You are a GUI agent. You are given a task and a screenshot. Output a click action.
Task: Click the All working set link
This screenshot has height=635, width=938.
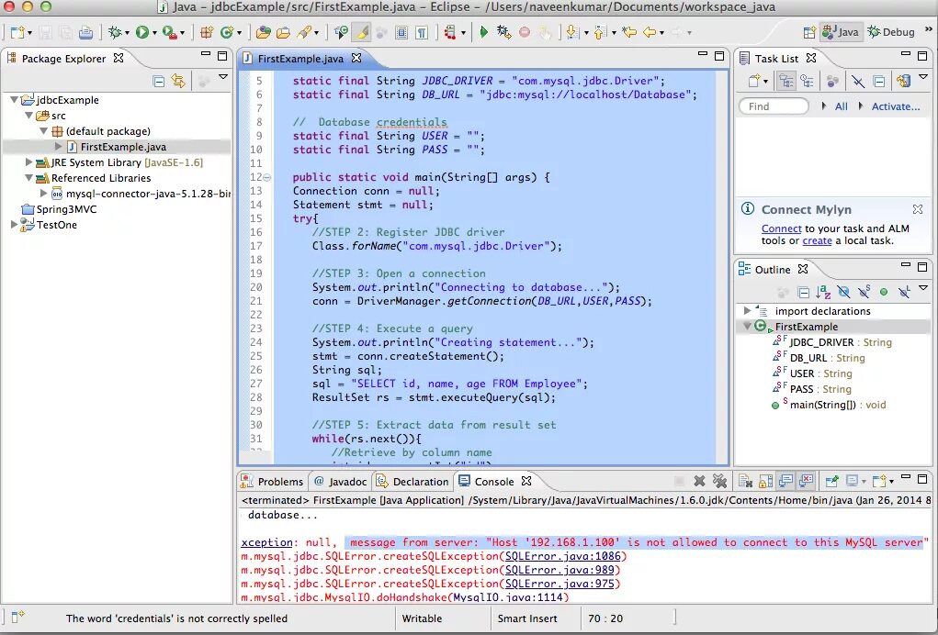842,106
